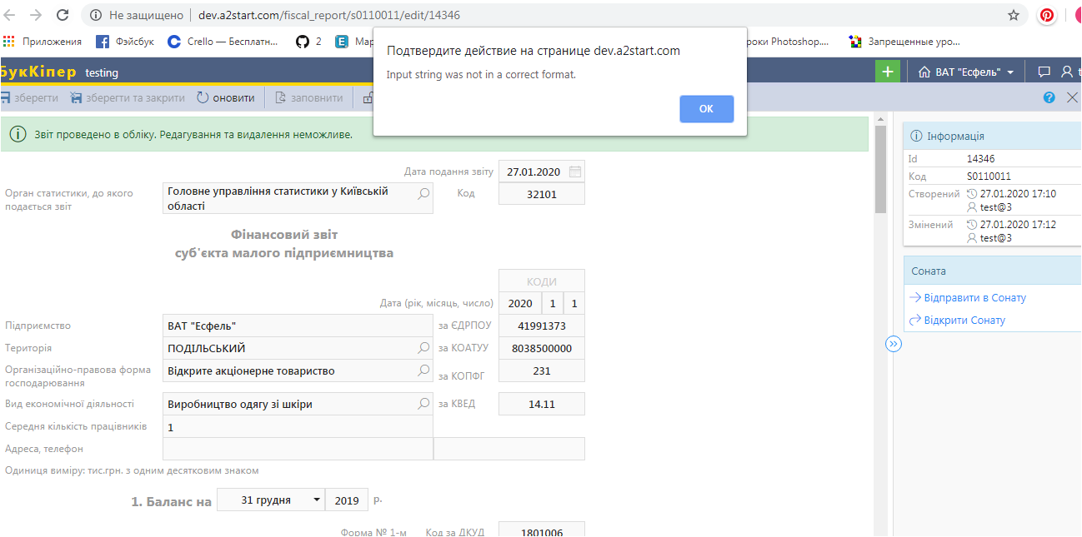
Task: Click the Id value 14346
Action: [x=980, y=158]
